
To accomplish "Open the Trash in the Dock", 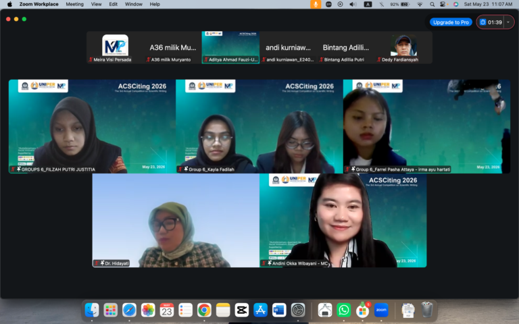I will point(427,310).
